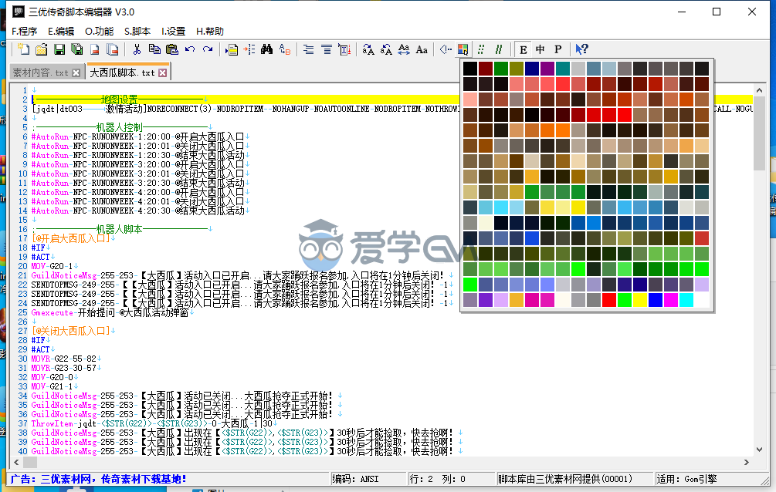
Task: Undo the last edit using toolbar arrow
Action: point(190,49)
